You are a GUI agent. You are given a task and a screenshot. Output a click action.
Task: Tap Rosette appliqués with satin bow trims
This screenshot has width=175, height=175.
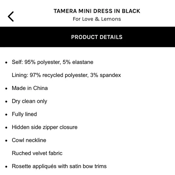pos(59,166)
